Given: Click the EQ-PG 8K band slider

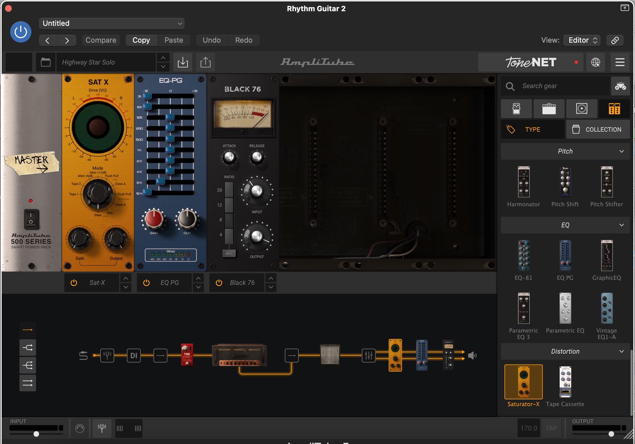Looking at the screenshot, I should [x=161, y=182].
